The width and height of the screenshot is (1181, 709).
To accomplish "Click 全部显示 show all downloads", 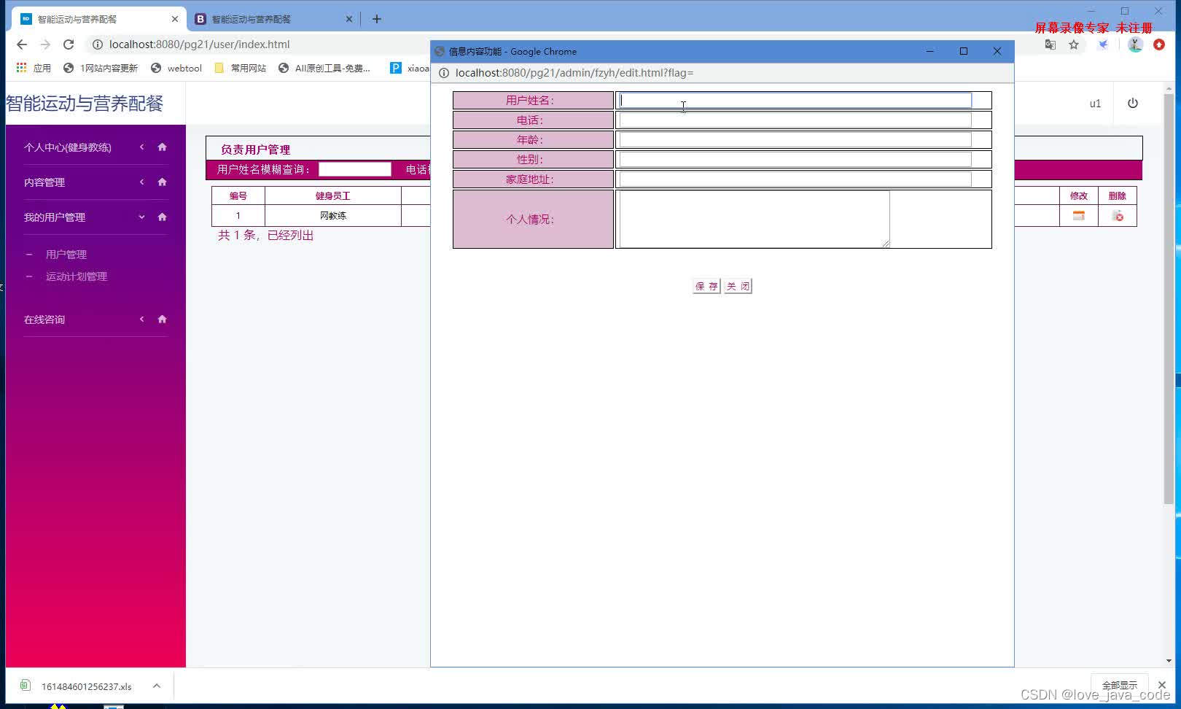I will (1119, 686).
